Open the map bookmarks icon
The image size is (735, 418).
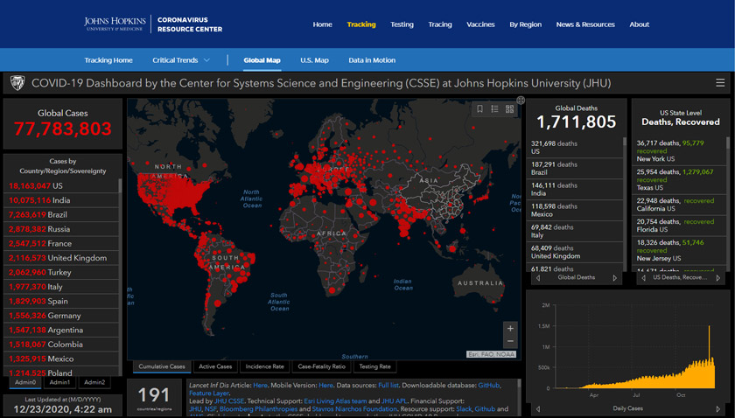point(479,109)
